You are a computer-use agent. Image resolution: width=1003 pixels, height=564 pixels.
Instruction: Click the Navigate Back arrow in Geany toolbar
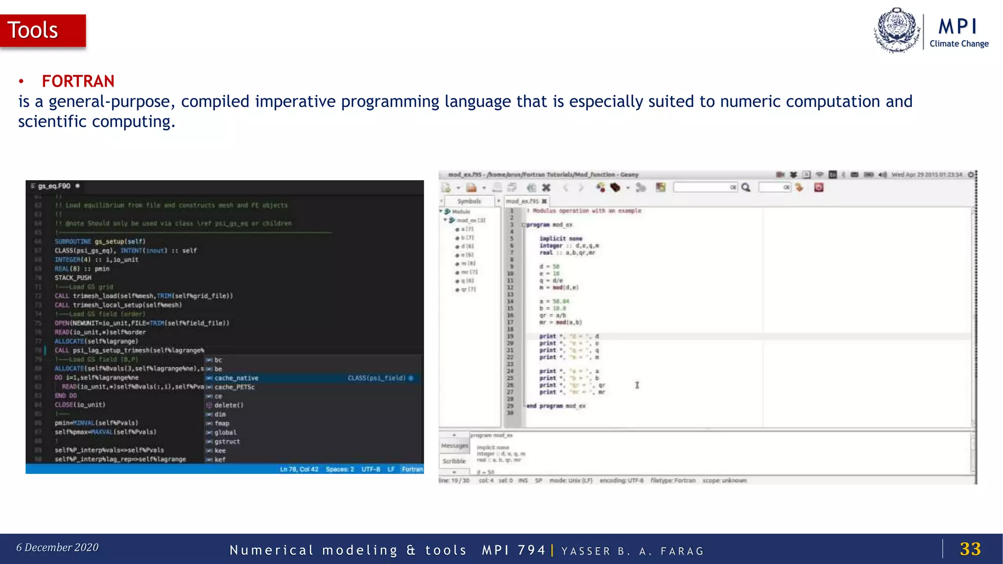(566, 188)
